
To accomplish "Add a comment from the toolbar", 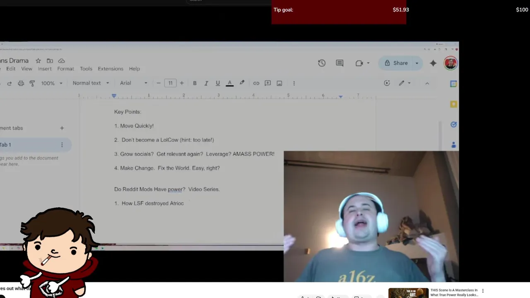I will click(x=268, y=83).
